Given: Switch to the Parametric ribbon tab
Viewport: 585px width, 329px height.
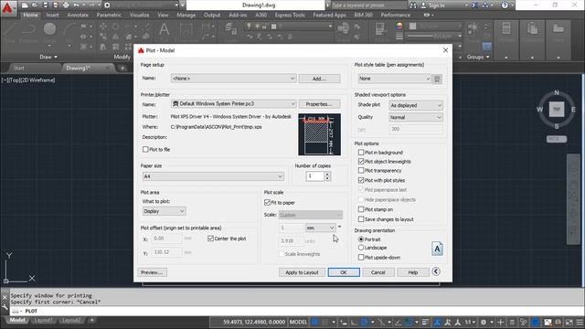Looking at the screenshot, I should coord(109,15).
